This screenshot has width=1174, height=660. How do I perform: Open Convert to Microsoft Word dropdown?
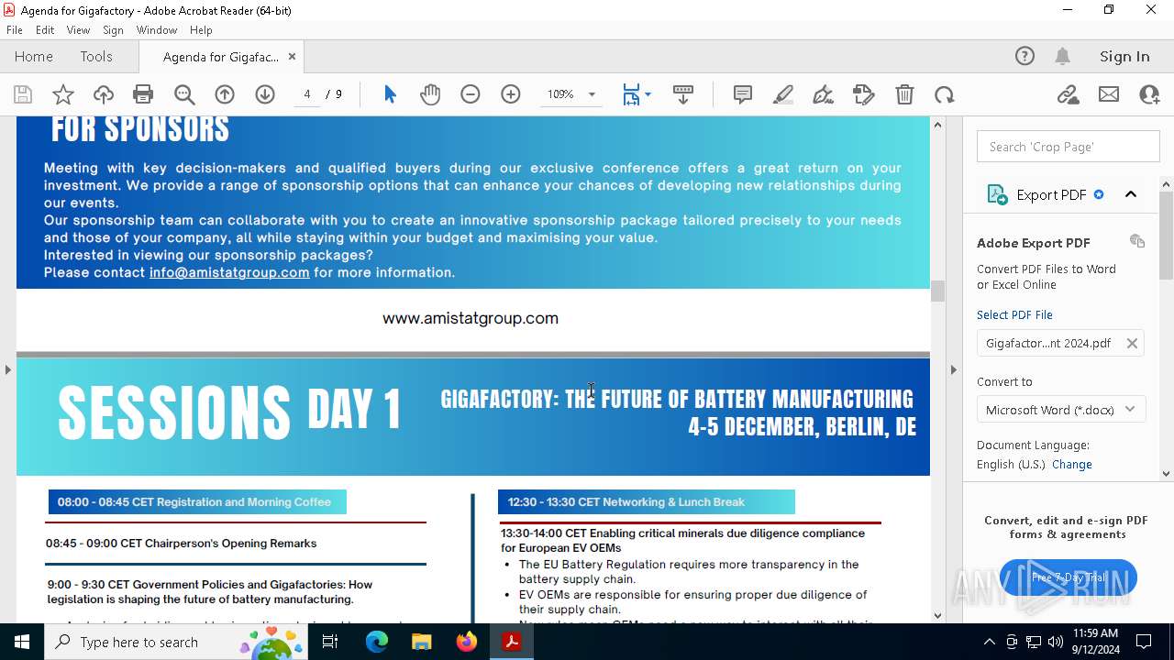(x=1061, y=410)
